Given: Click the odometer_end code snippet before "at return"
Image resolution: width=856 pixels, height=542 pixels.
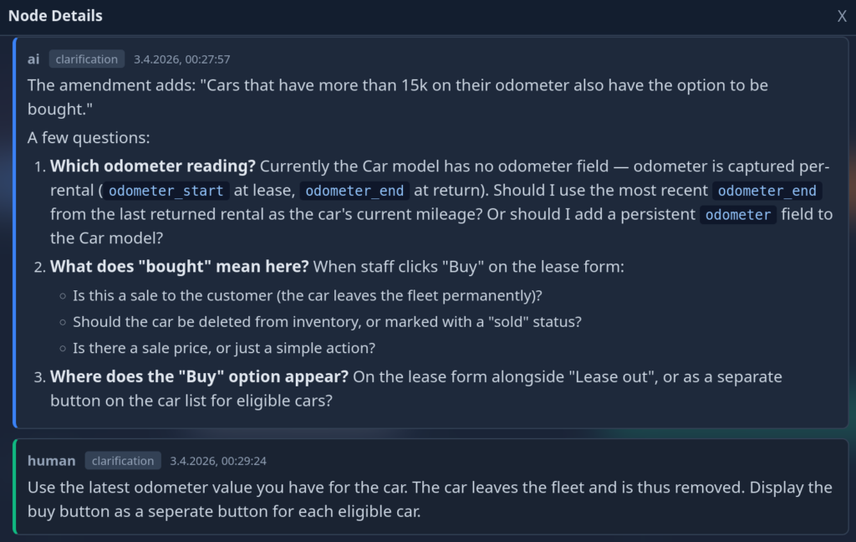Looking at the screenshot, I should (354, 191).
